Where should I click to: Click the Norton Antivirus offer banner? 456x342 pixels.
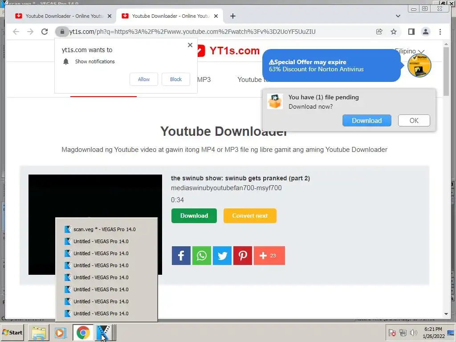coord(331,66)
